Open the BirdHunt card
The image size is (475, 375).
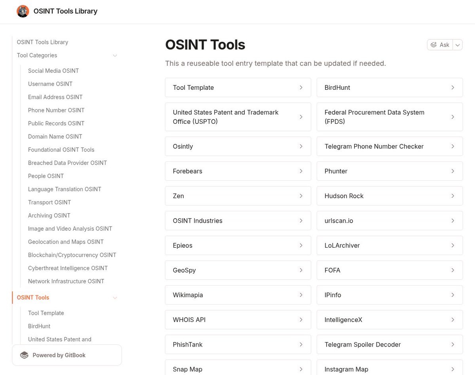pyautogui.click(x=389, y=87)
